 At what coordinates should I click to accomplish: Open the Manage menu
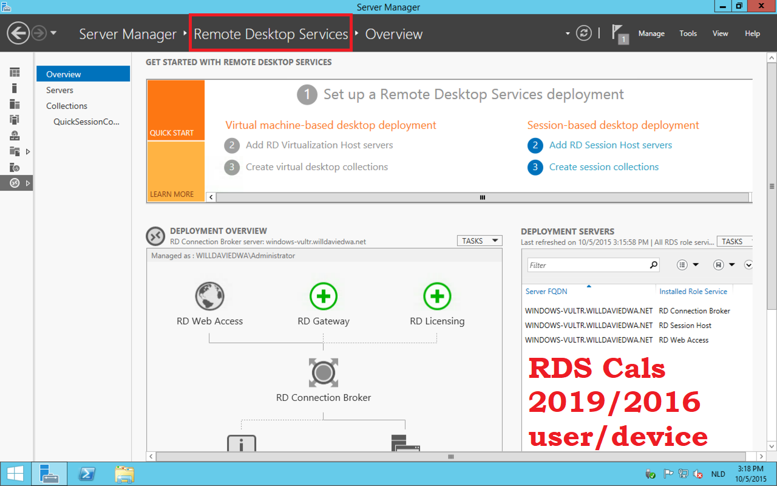click(x=651, y=33)
